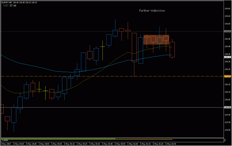Click the GMT: 07:44 clock label
This screenshot has width=232, height=146.
(x=10, y=6)
